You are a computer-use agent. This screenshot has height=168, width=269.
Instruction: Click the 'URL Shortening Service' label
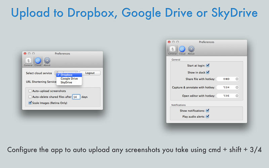(x=41, y=82)
